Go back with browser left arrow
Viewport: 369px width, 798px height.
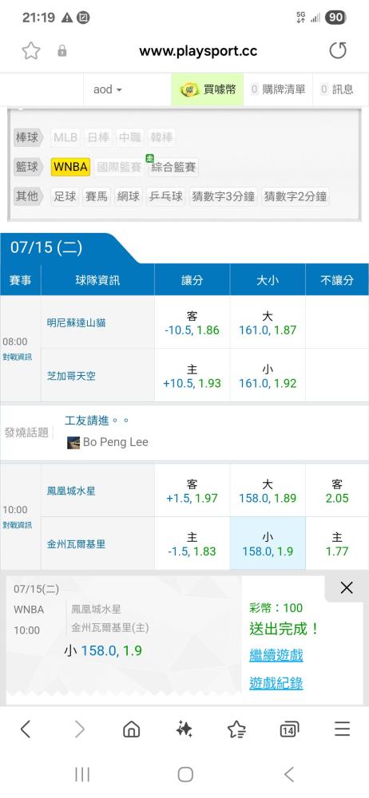pos(26,729)
